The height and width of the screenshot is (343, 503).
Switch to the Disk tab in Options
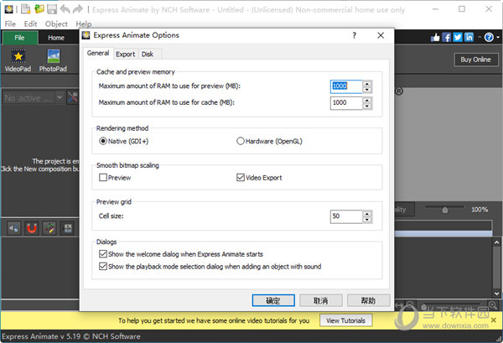click(148, 54)
